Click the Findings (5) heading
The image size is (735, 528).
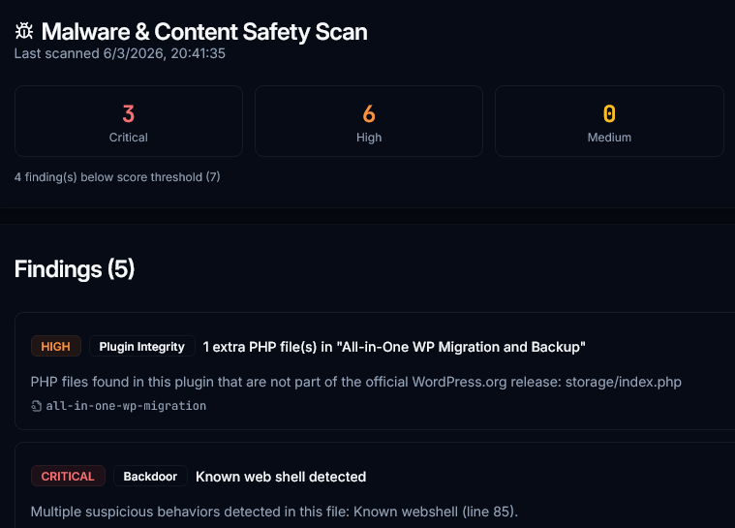[x=75, y=269]
